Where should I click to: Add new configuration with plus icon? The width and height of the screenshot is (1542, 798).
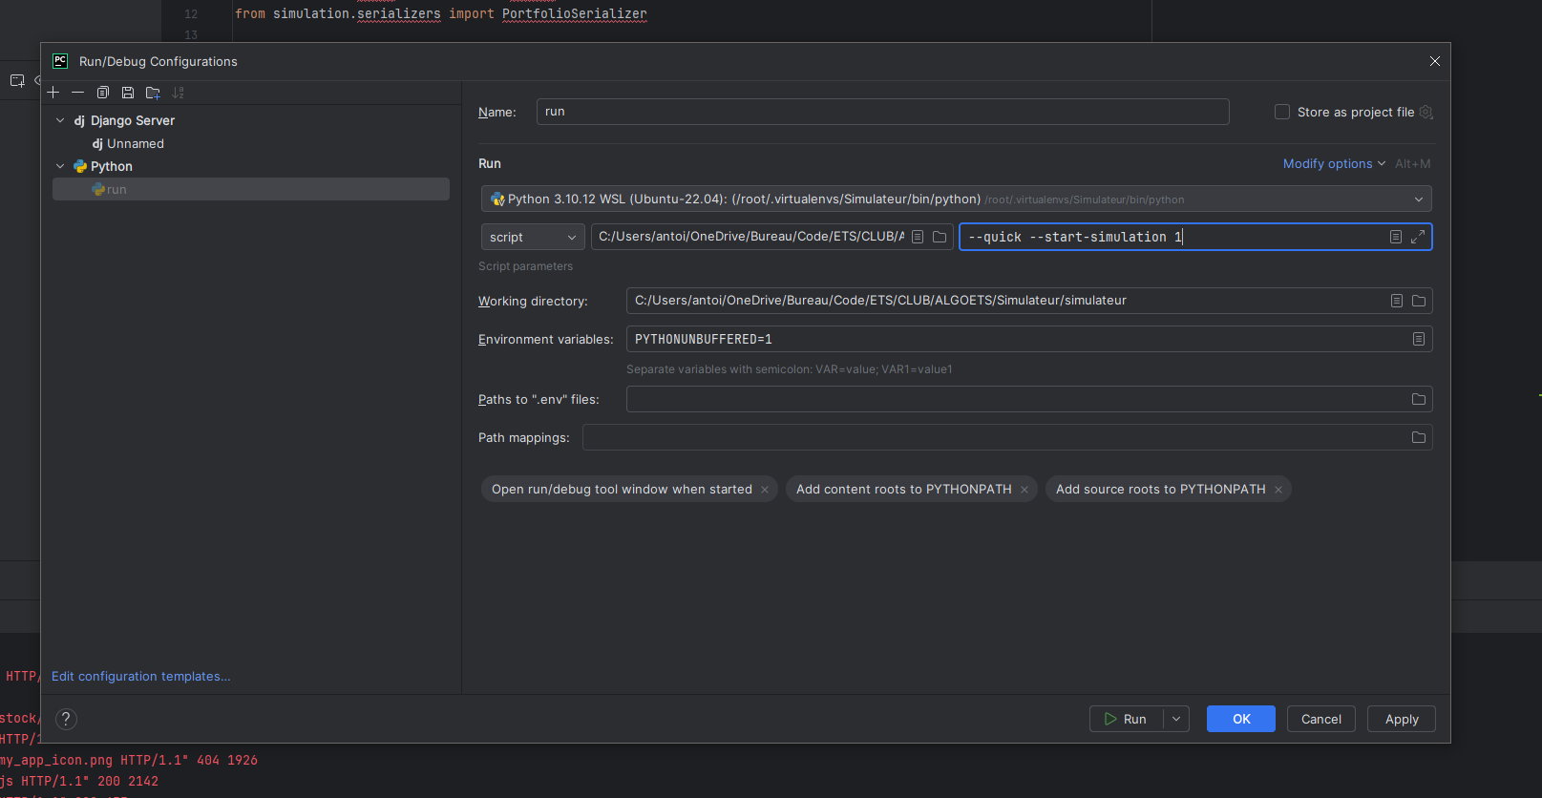53,93
